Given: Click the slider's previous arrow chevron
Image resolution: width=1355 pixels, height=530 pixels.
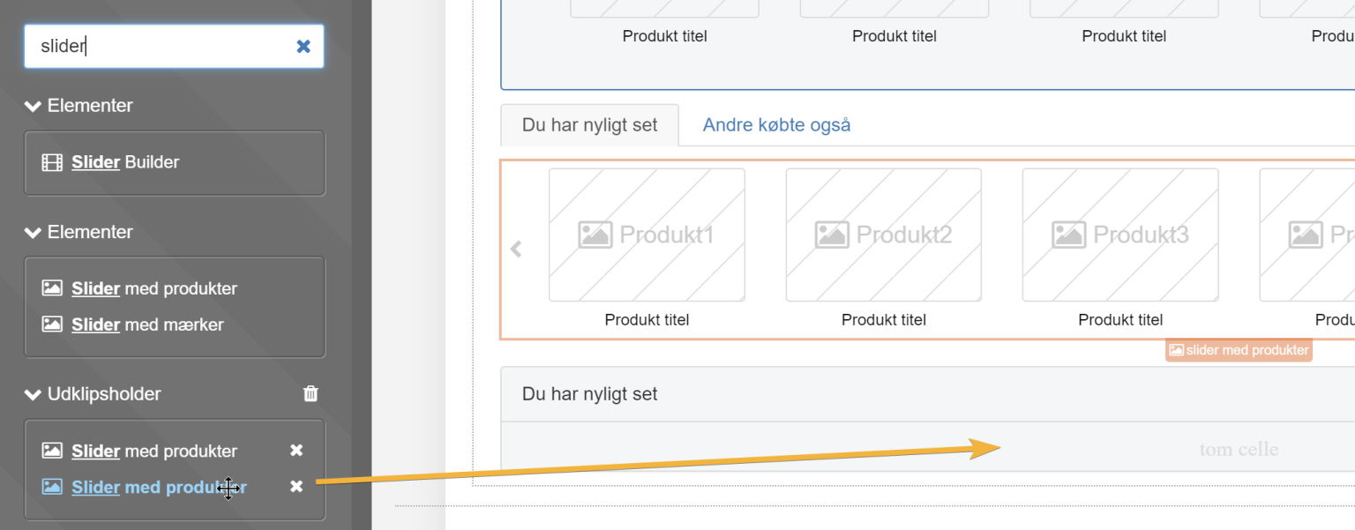Looking at the screenshot, I should click(x=516, y=250).
